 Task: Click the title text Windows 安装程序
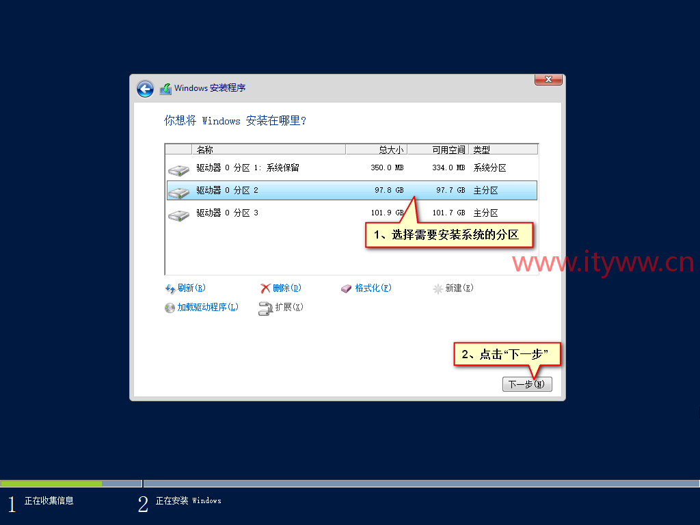[x=210, y=88]
